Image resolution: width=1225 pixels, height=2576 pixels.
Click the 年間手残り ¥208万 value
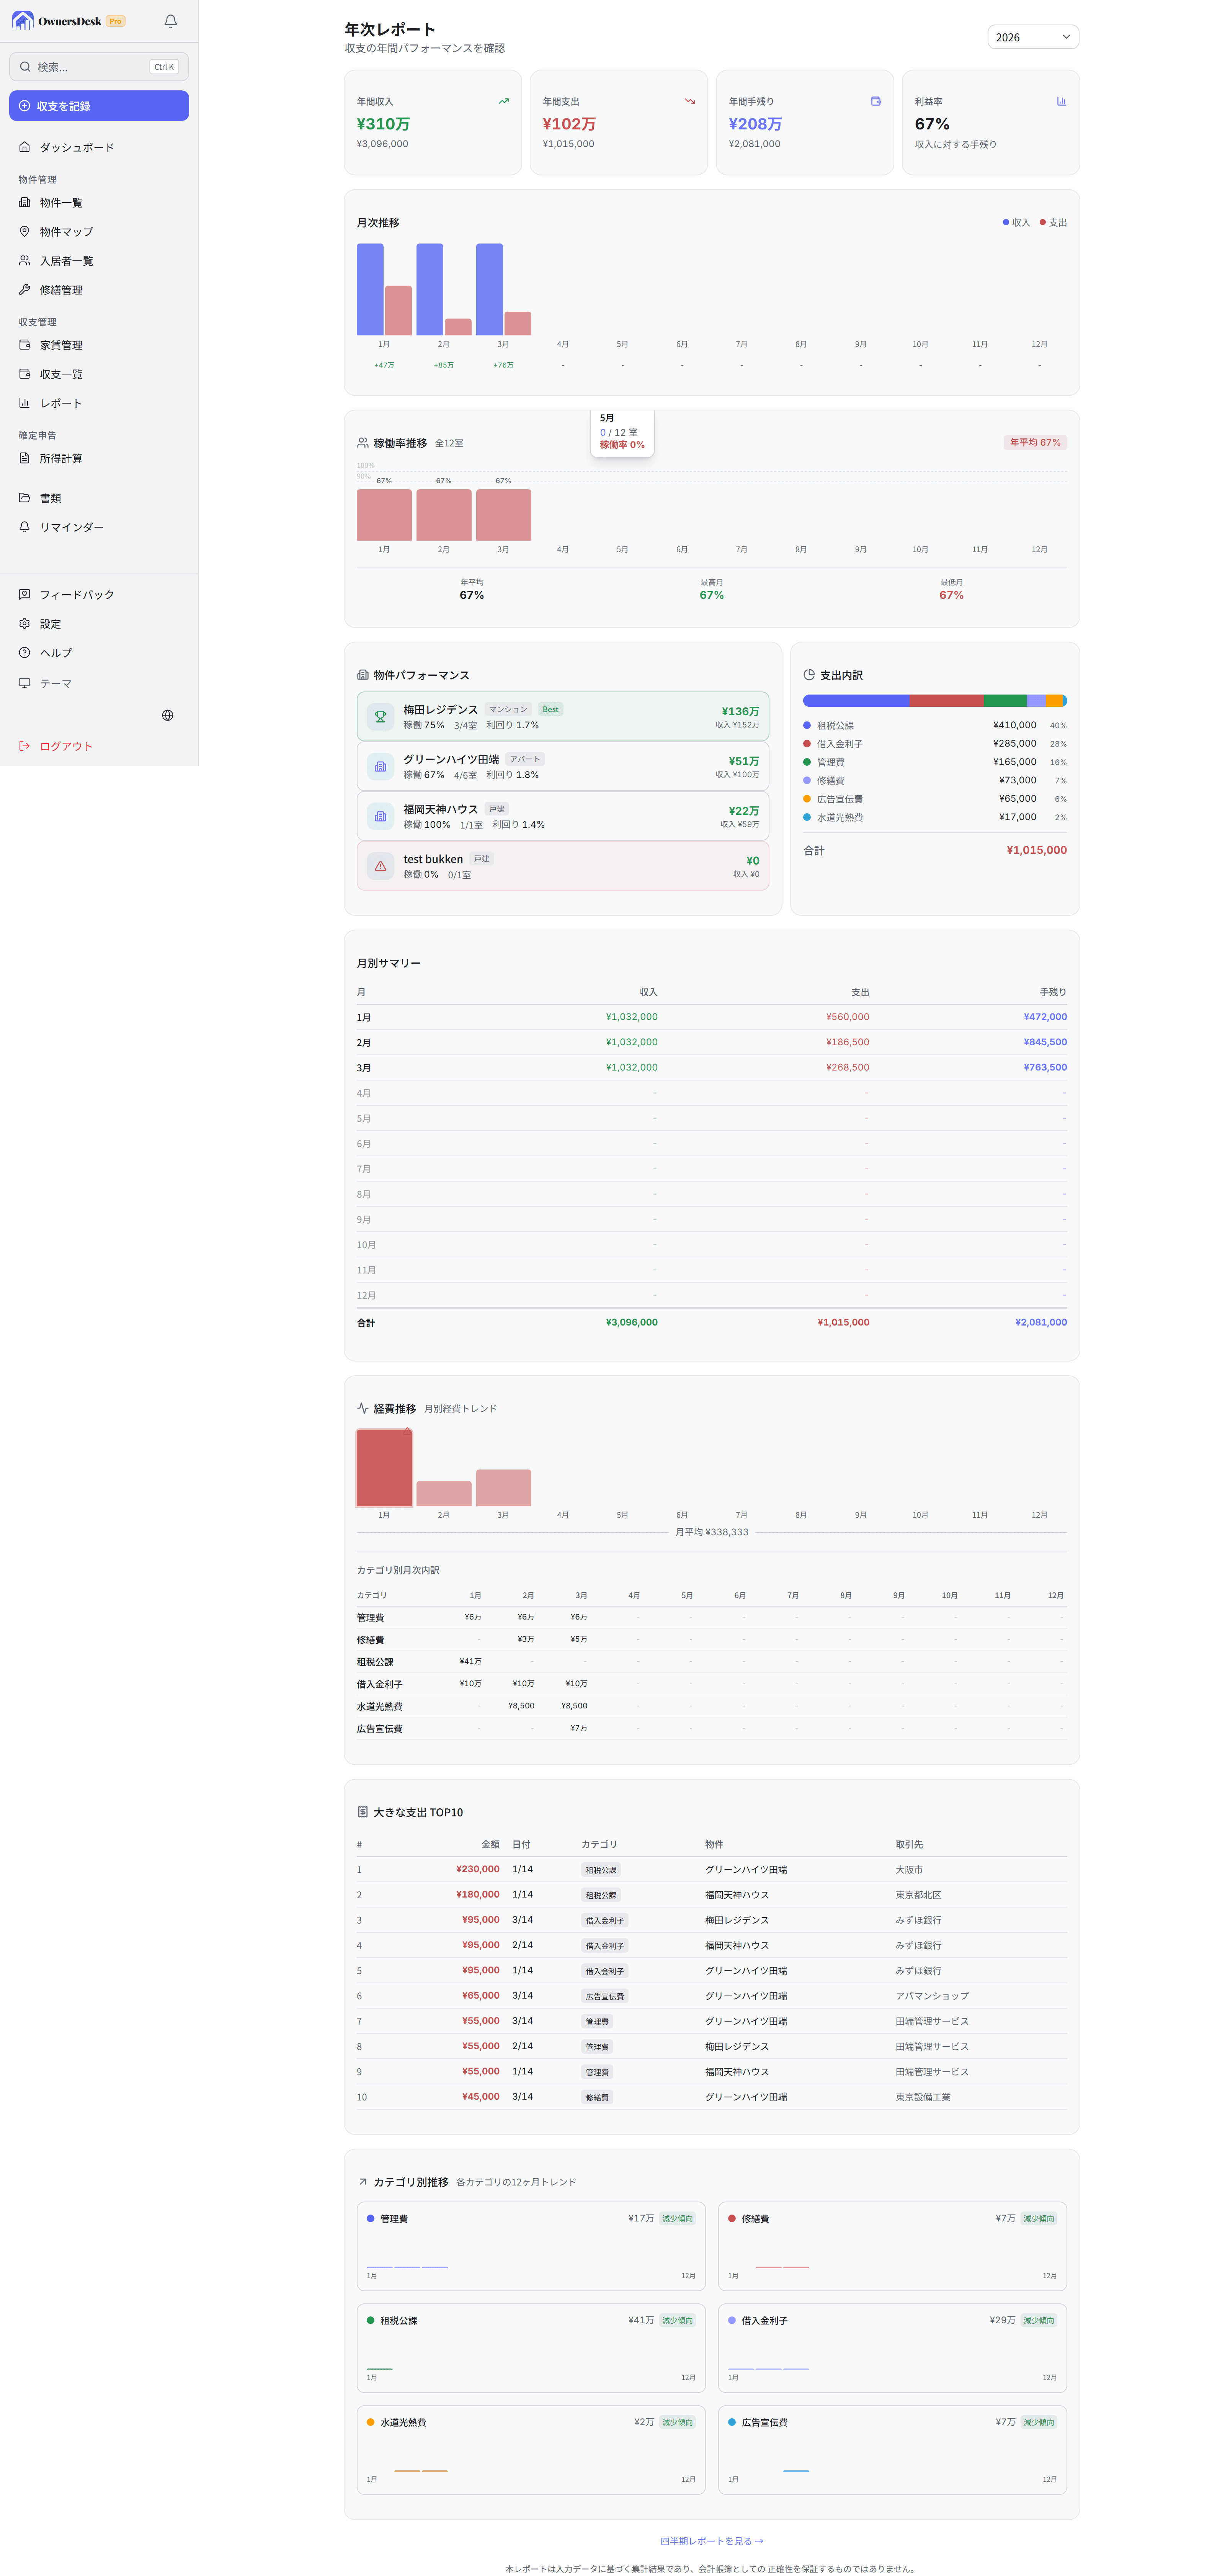[755, 124]
